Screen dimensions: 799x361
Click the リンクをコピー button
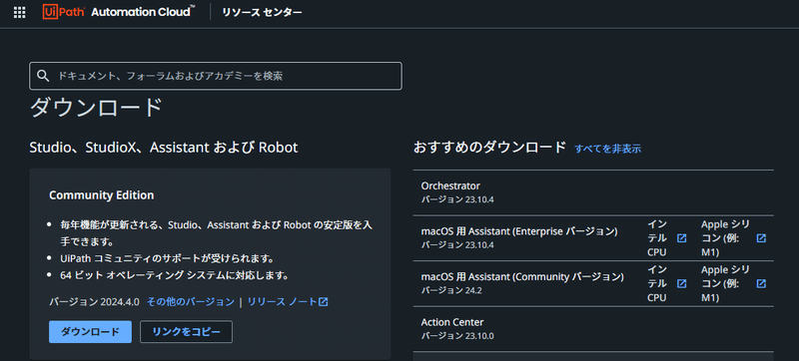click(x=186, y=332)
